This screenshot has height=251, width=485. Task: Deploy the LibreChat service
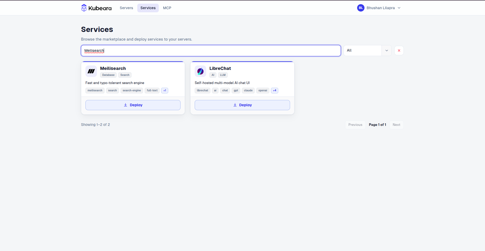242,105
